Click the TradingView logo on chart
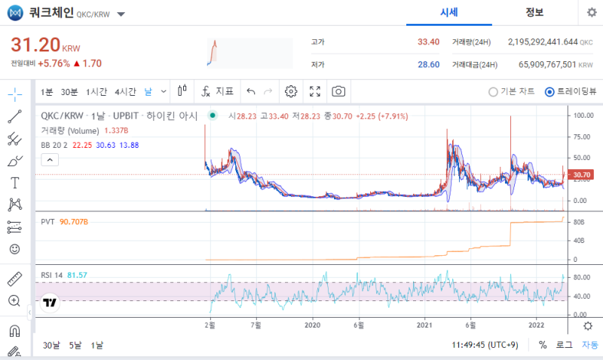Image resolution: width=603 pixels, height=360 pixels. pyautogui.click(x=50, y=303)
